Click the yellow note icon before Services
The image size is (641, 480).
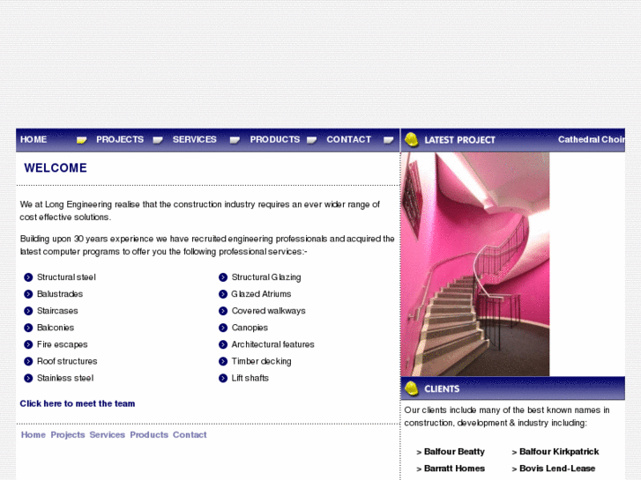(x=158, y=140)
